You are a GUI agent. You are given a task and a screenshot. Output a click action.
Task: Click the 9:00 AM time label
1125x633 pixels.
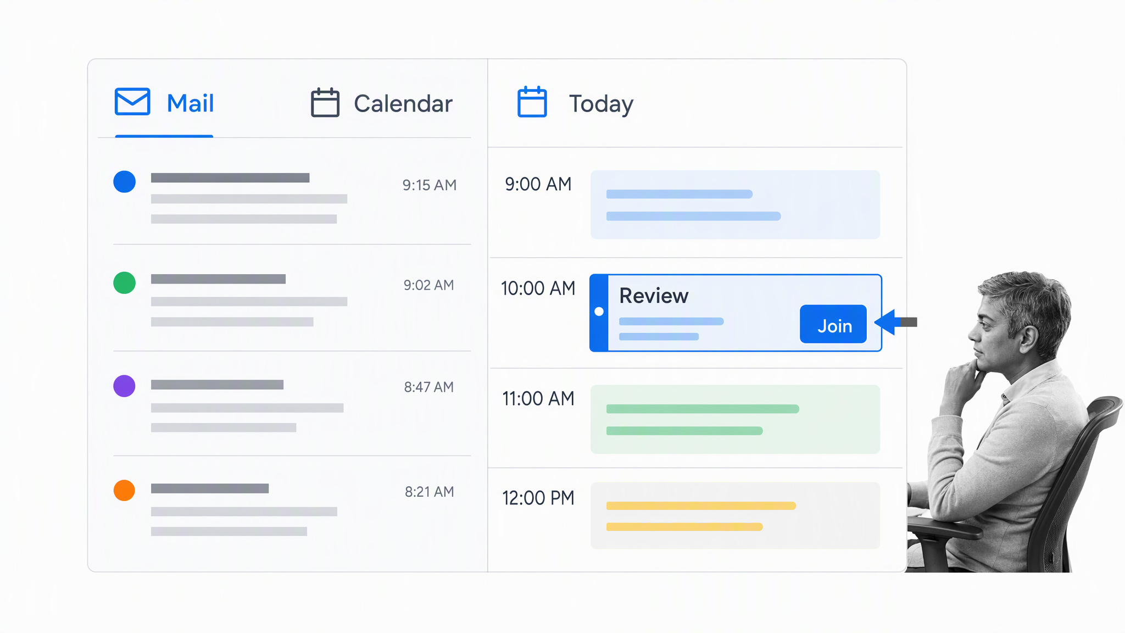(x=538, y=184)
